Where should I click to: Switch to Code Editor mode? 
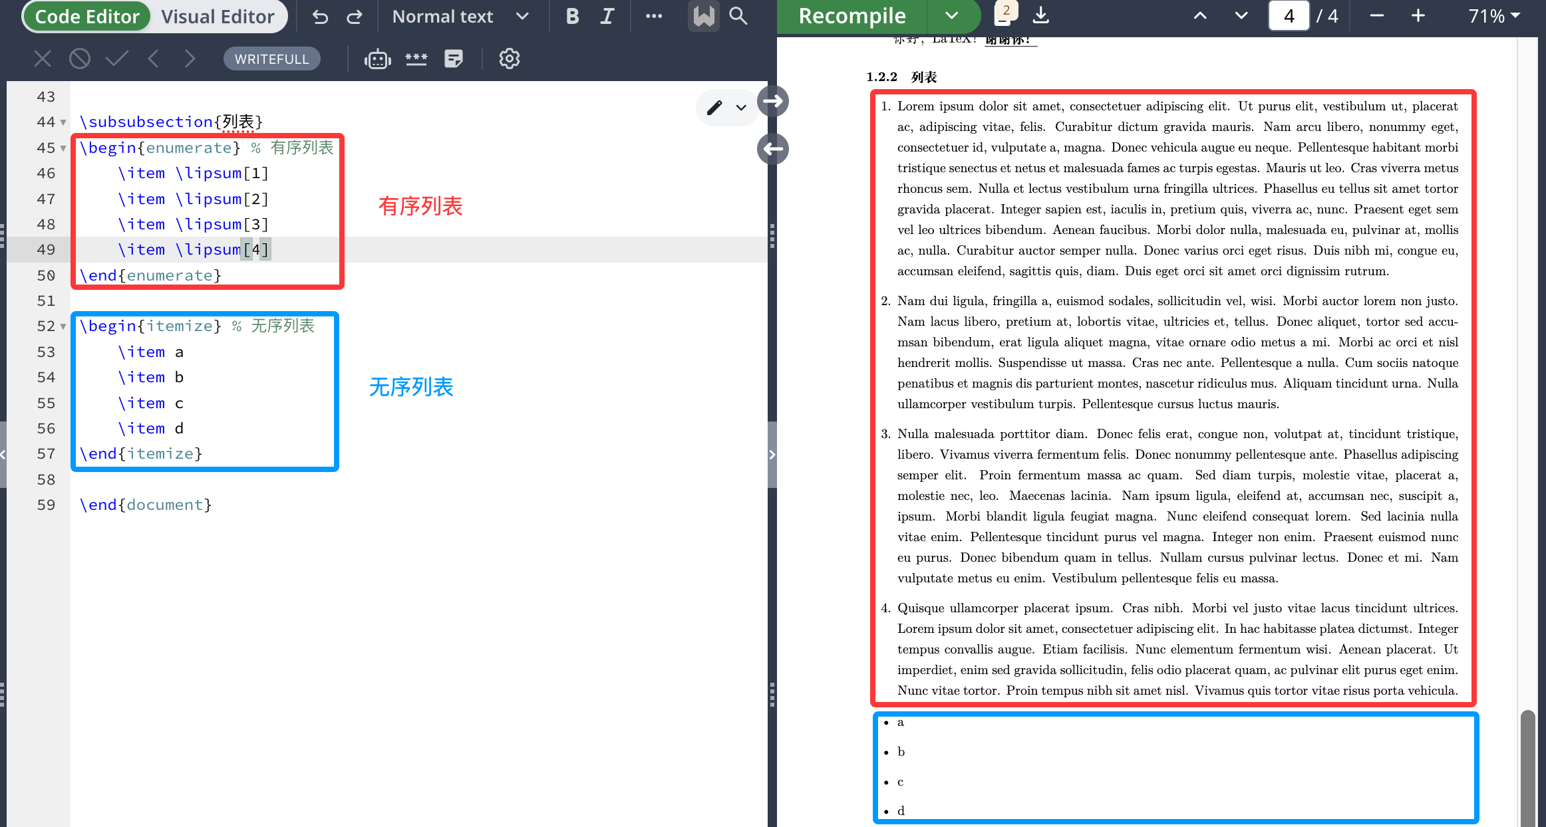coord(87,17)
